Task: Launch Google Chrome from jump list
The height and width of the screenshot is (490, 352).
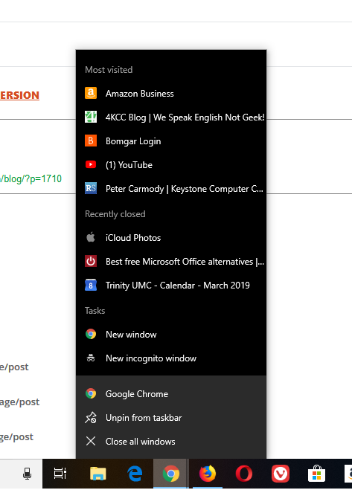Action: 171,394
